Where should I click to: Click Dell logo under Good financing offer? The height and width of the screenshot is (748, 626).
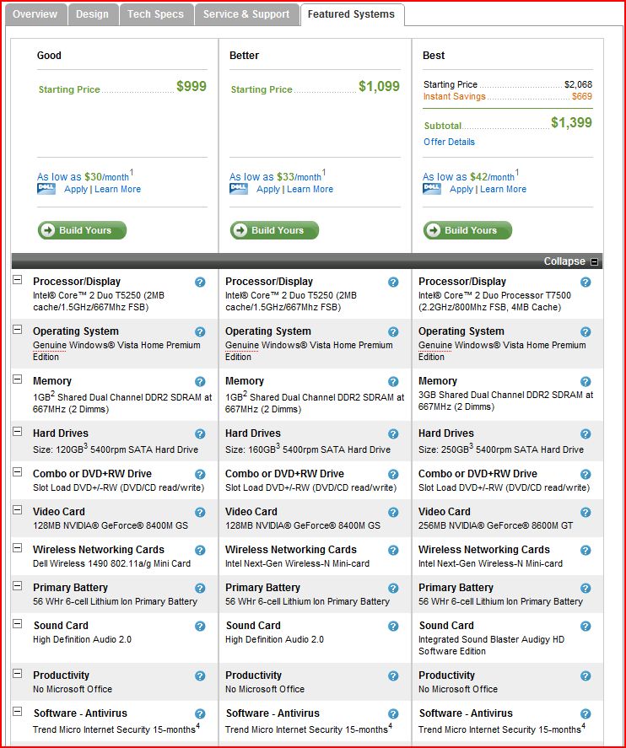pos(46,189)
